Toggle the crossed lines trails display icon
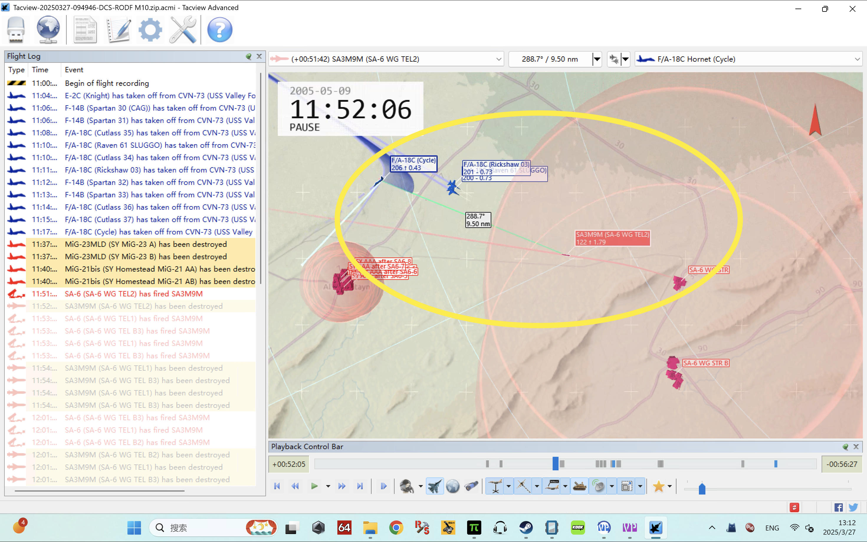 [x=523, y=486]
